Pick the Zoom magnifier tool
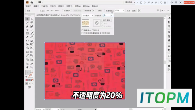The height and width of the screenshot is (110, 195). point(32,67)
